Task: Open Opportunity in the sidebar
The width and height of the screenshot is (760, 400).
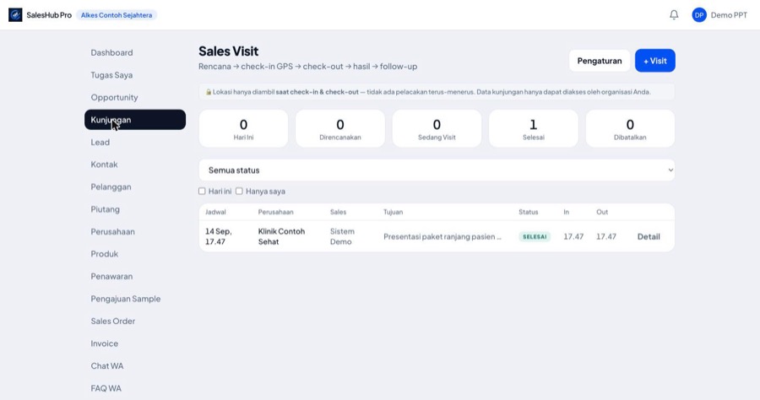Action: point(114,97)
